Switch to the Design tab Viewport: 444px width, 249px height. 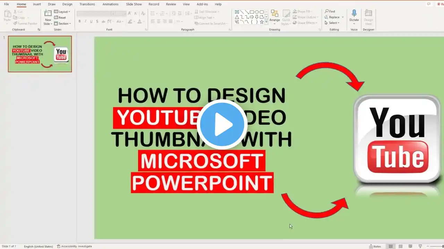(67, 4)
